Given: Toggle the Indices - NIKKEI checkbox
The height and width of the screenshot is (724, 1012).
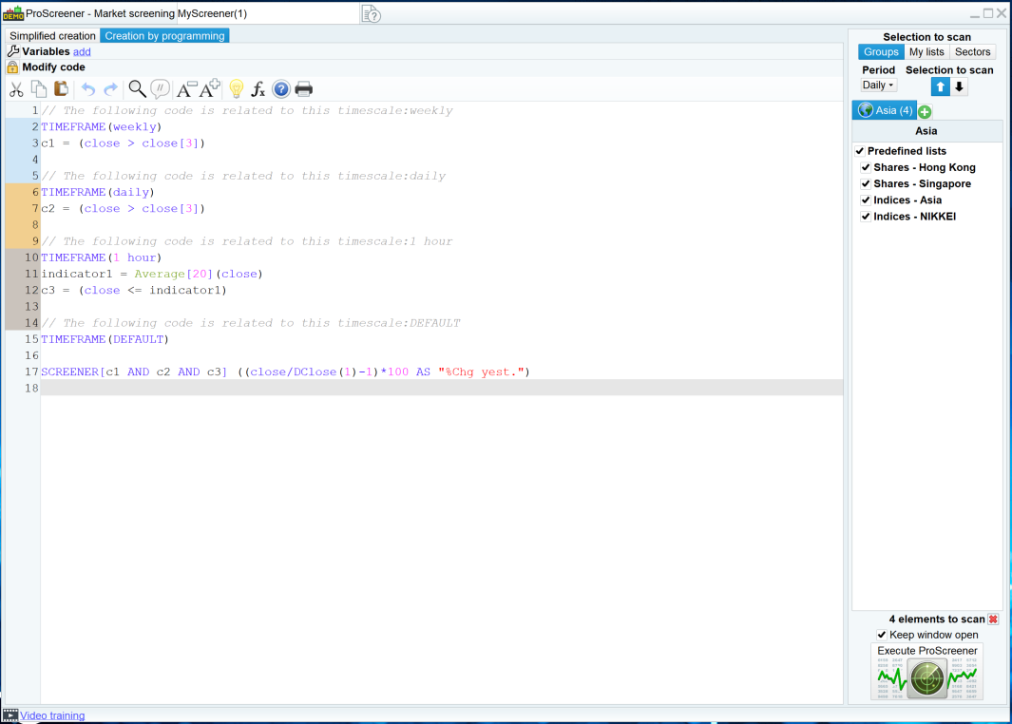Looking at the screenshot, I should click(x=866, y=217).
